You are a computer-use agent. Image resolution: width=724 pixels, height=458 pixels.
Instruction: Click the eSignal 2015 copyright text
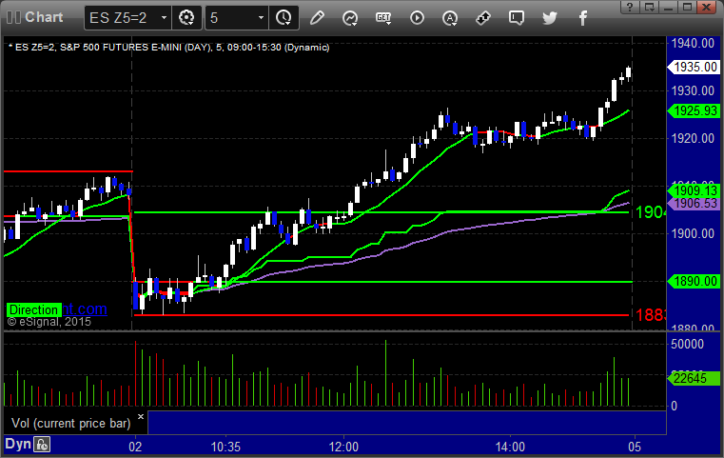pyautogui.click(x=49, y=322)
